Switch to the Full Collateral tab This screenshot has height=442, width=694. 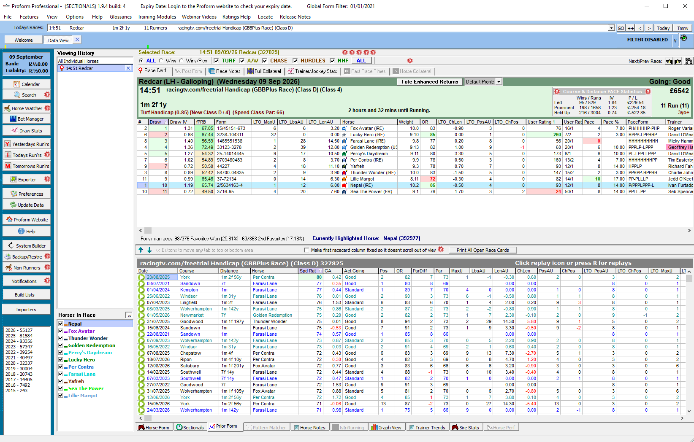[x=264, y=71]
